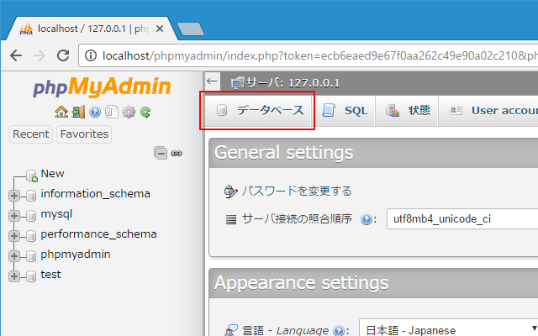Click the サーバ: 127.0.0.1 breadcrumb link
Image resolution: width=538 pixels, height=336 pixels.
coord(293,83)
